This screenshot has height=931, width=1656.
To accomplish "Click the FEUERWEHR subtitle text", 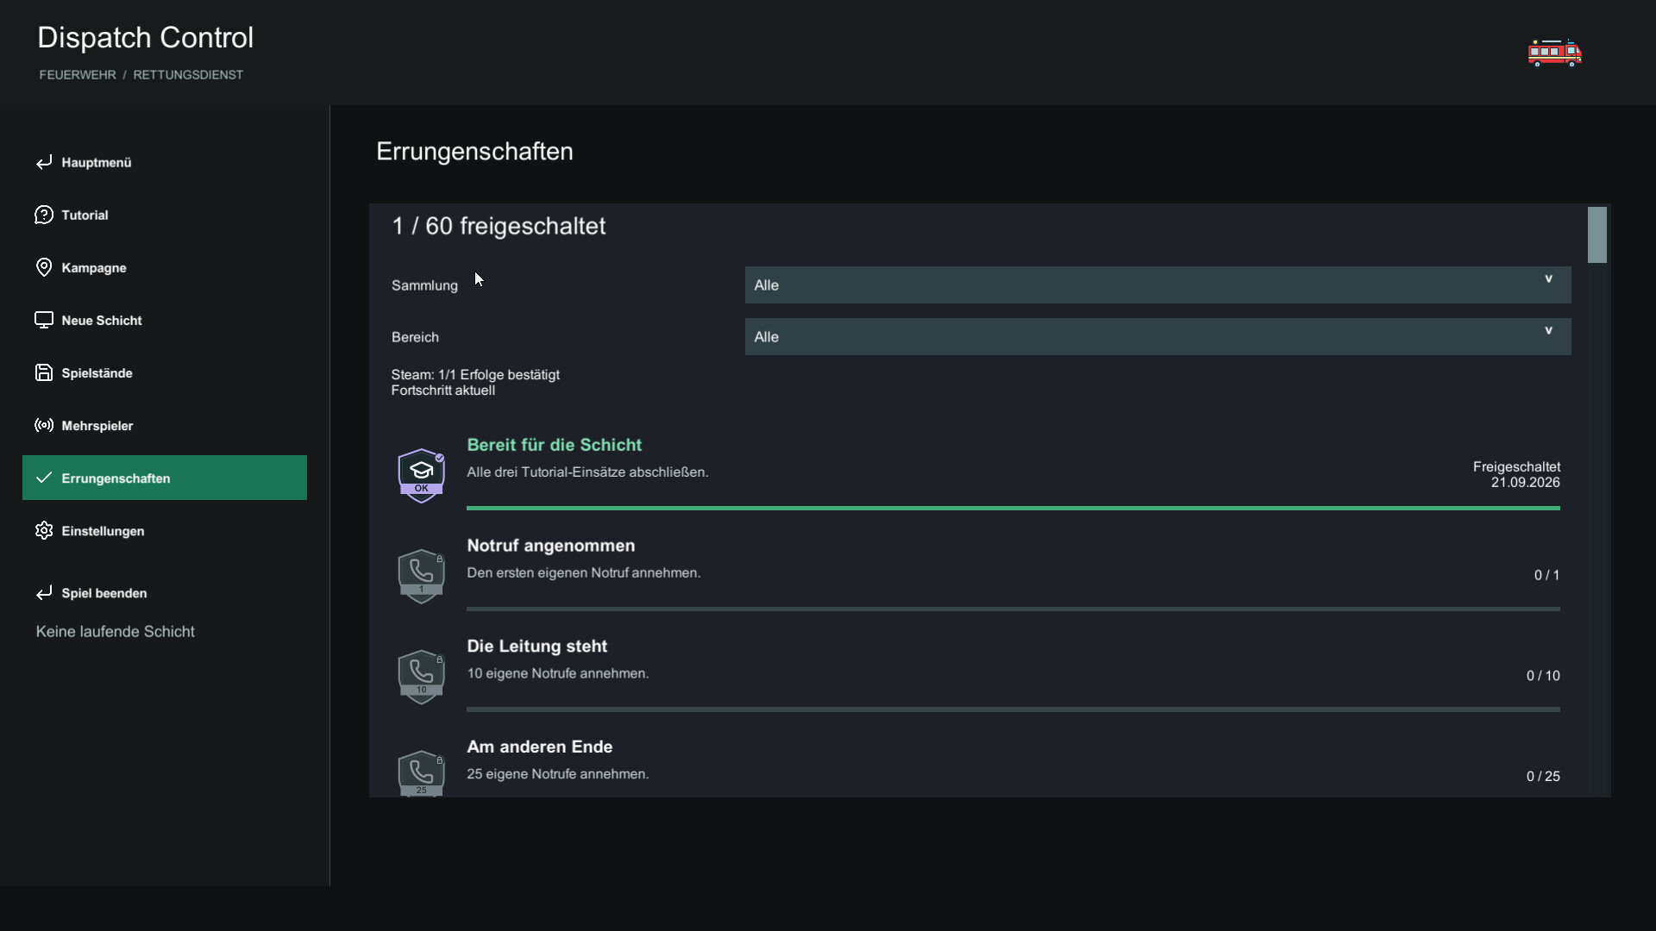I will (x=78, y=75).
